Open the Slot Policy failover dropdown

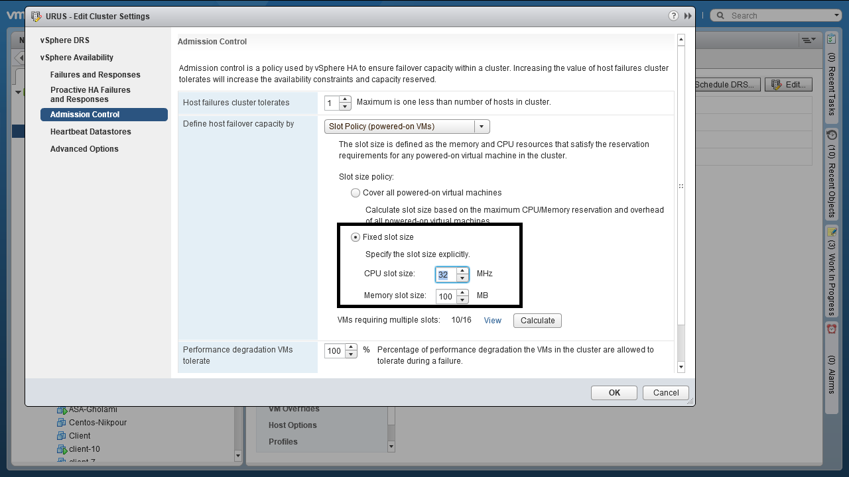tap(482, 127)
